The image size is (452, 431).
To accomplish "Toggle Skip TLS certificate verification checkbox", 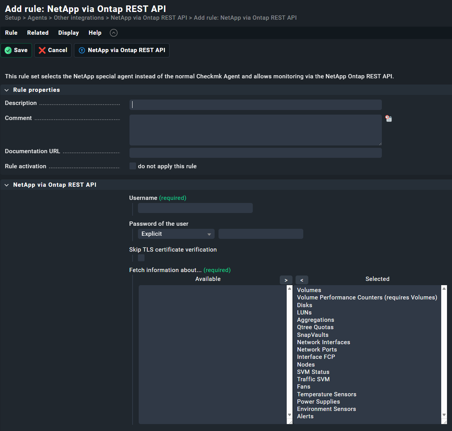I will click(x=141, y=258).
